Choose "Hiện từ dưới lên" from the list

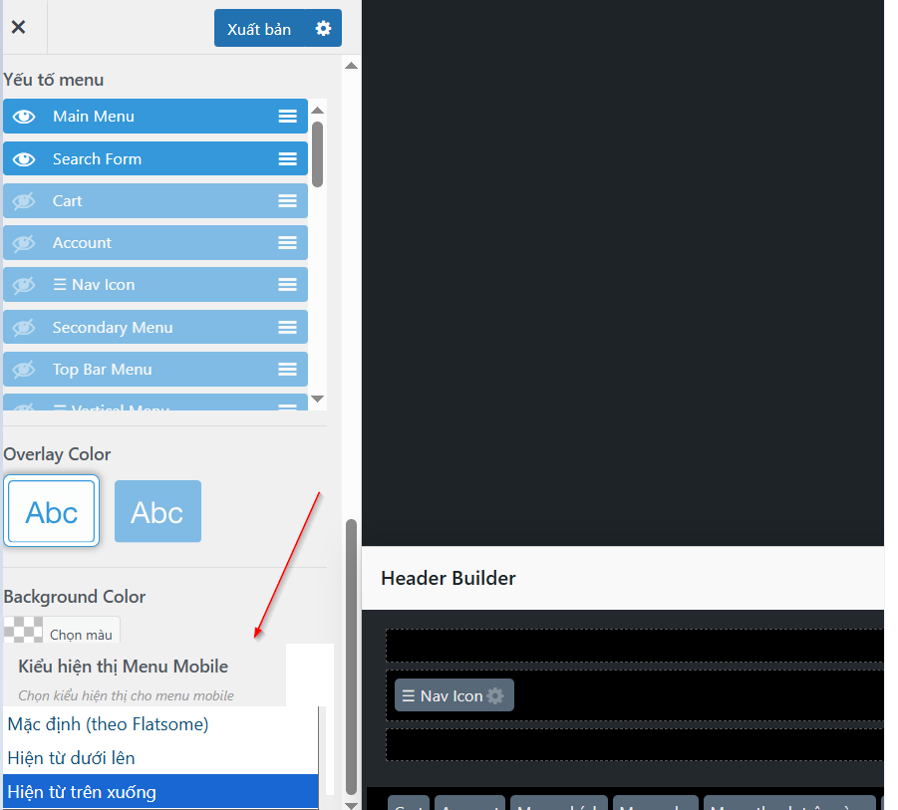pos(71,758)
